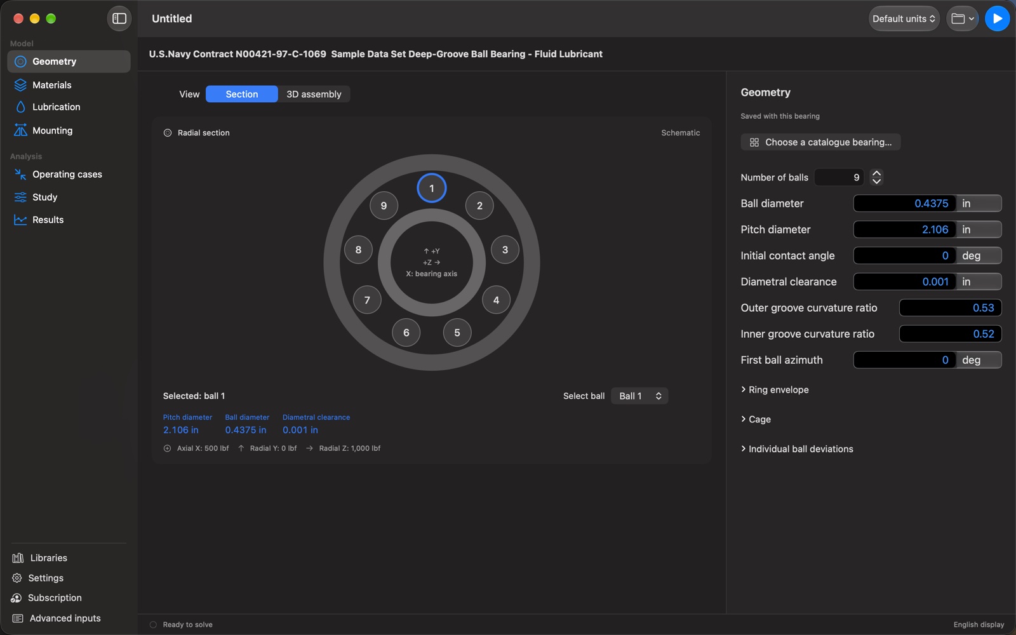The height and width of the screenshot is (635, 1016).
Task: Select ball 3 in the radial section
Action: click(x=505, y=250)
